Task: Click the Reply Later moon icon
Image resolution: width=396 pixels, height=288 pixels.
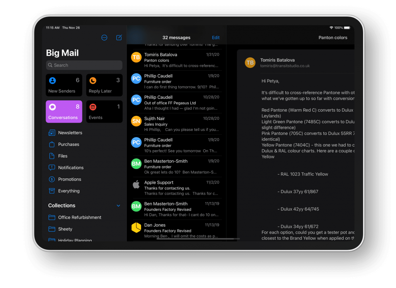Action: (93, 80)
